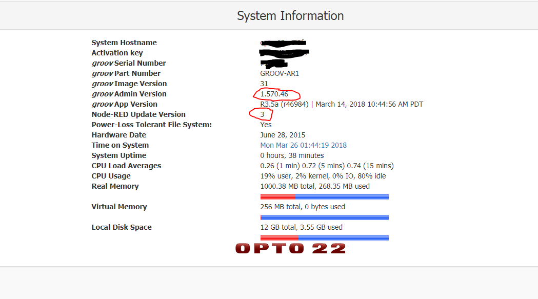Image resolution: width=538 pixels, height=299 pixels.
Task: Click the Hardware Date label
Action: coord(118,135)
